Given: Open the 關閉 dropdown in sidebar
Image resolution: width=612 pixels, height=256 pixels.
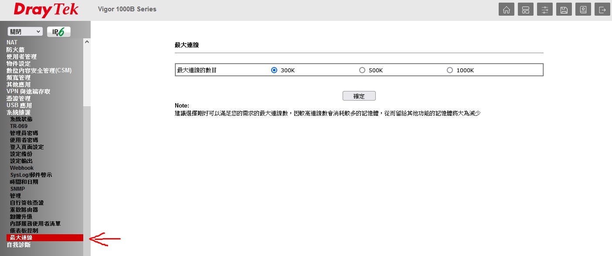Looking at the screenshot, I should click(x=25, y=32).
